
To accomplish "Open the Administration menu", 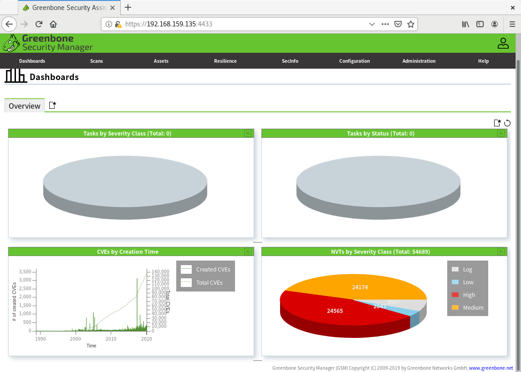I will pos(419,61).
